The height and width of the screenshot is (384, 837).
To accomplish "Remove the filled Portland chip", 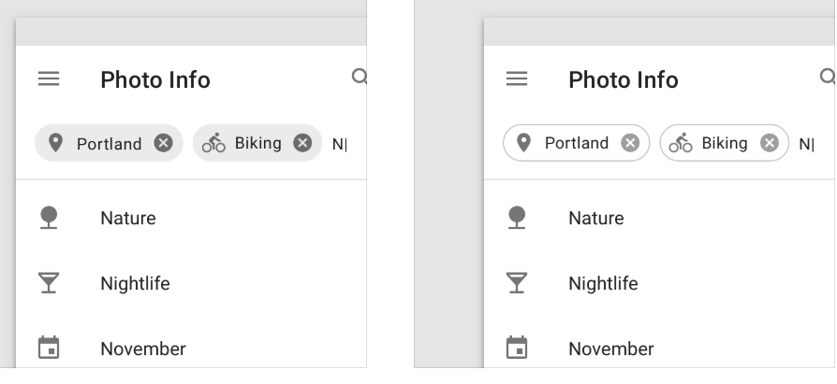I will (x=163, y=143).
